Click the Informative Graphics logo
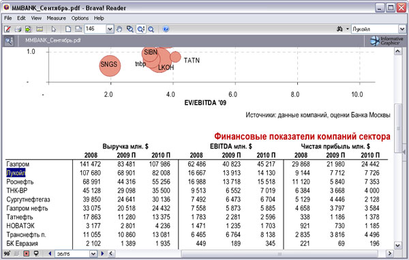 pos(387,41)
